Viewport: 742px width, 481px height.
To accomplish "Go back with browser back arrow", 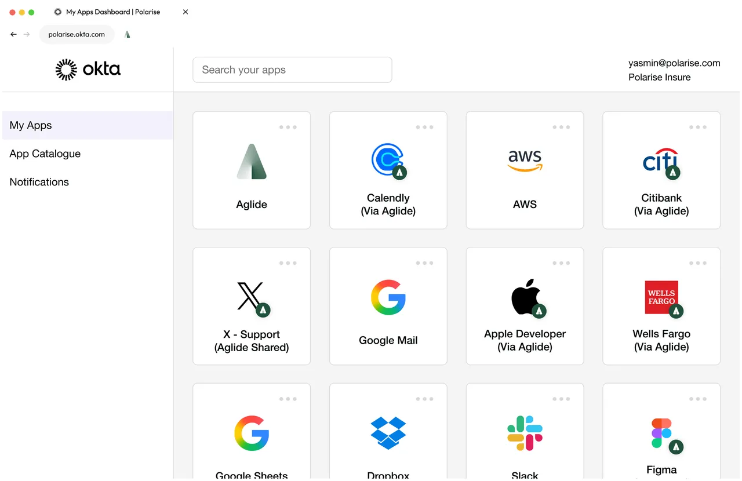I will coord(14,34).
